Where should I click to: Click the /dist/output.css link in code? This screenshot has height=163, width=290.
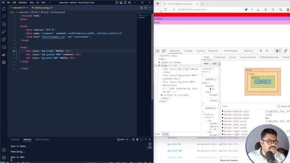pos(53,37)
